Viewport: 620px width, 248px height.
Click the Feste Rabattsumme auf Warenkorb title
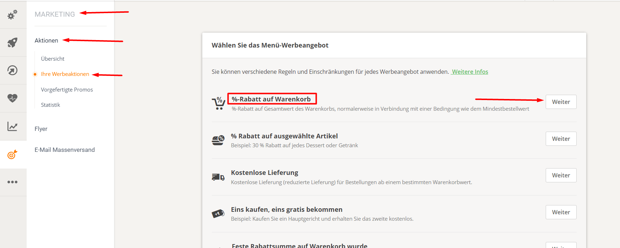pos(300,246)
